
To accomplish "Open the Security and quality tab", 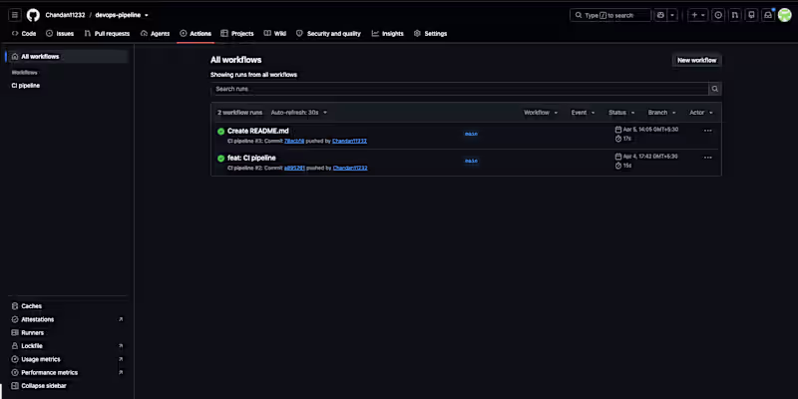I will [x=328, y=34].
